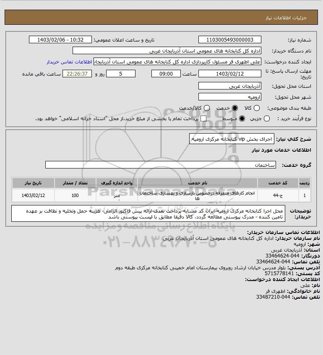
Task: Click the quantity cell 100
Action: (75, 195)
